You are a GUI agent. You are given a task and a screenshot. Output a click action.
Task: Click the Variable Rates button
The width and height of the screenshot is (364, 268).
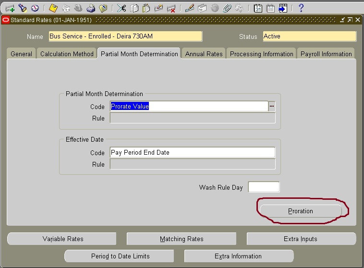pyautogui.click(x=62, y=239)
